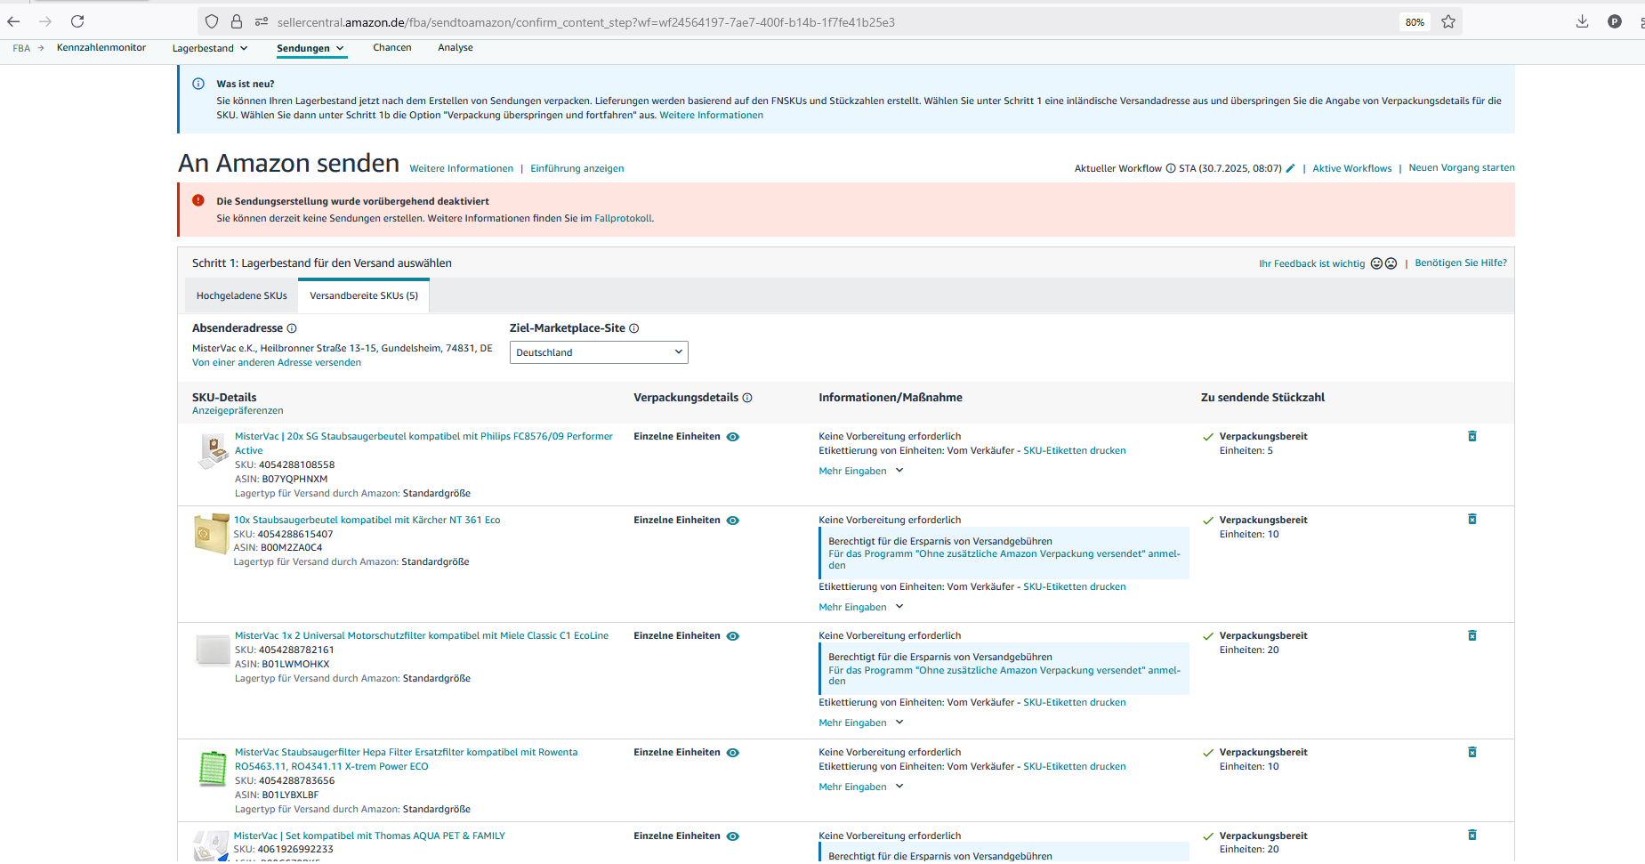Delete Kärcher NT 361 row with trash icon
The height and width of the screenshot is (864, 1645).
pos(1472,519)
